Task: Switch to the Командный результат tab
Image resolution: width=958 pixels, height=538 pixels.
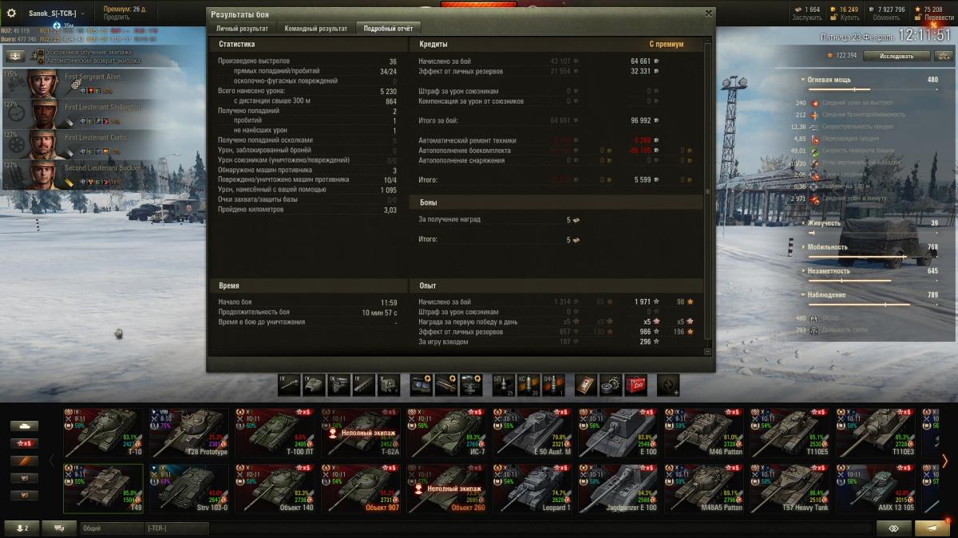Action: pos(316,28)
